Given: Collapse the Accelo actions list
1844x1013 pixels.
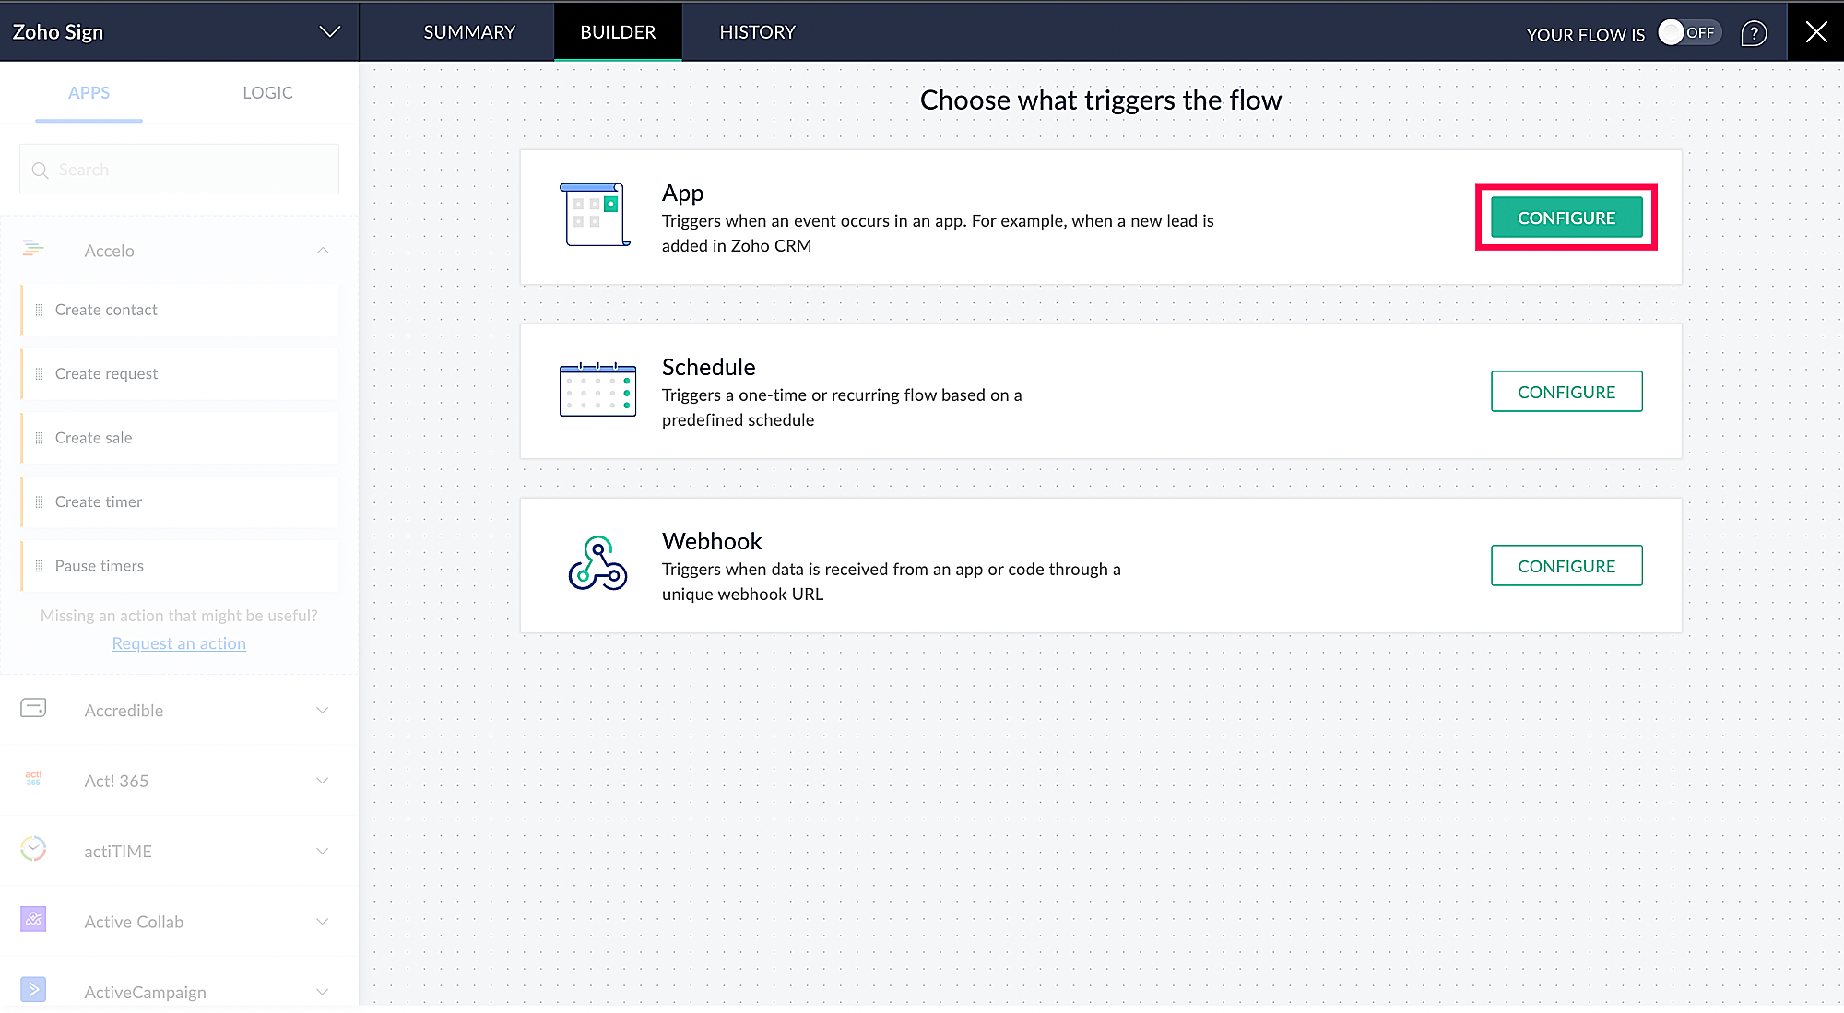Looking at the screenshot, I should point(323,251).
